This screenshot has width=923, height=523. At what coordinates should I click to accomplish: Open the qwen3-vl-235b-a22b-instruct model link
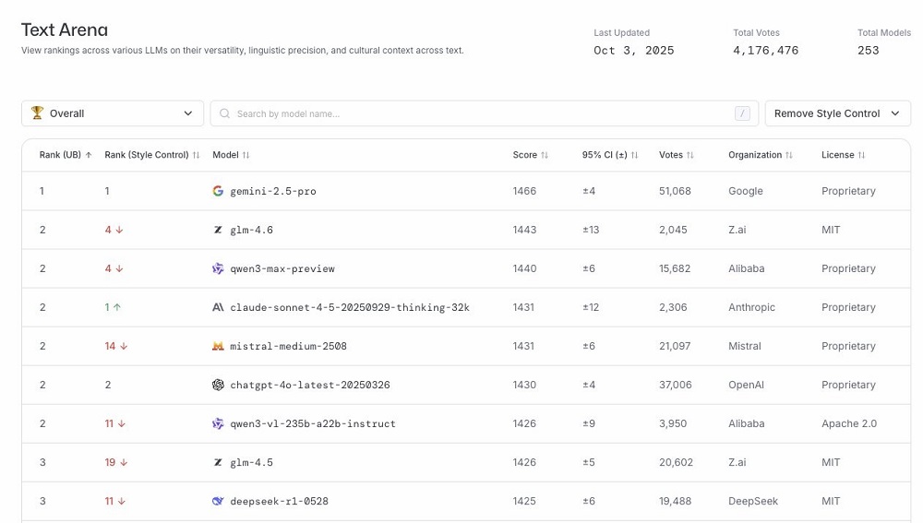coord(313,423)
